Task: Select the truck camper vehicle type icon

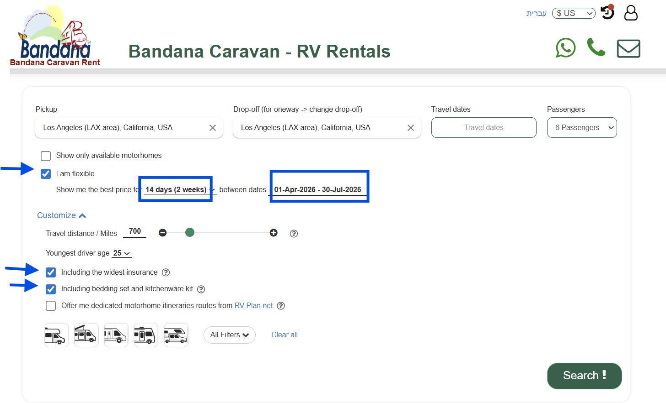Action: [176, 335]
